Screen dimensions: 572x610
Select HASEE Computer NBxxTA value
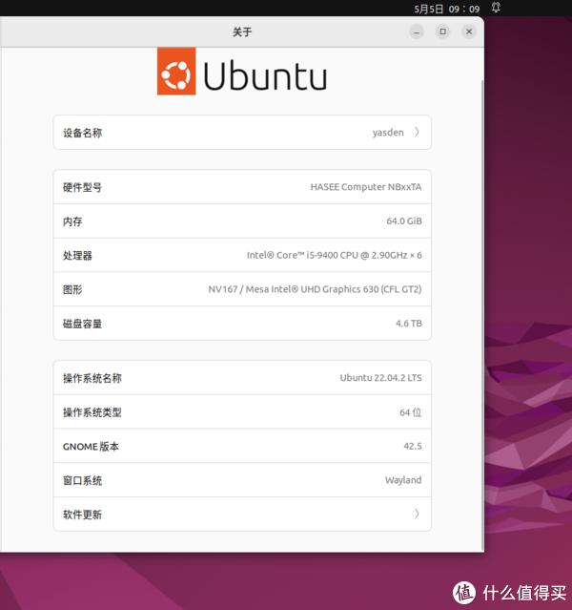pos(366,187)
